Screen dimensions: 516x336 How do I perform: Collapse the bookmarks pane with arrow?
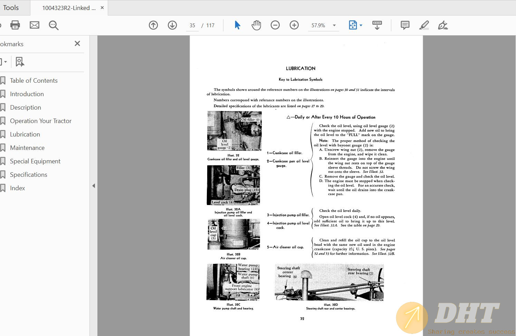[94, 186]
